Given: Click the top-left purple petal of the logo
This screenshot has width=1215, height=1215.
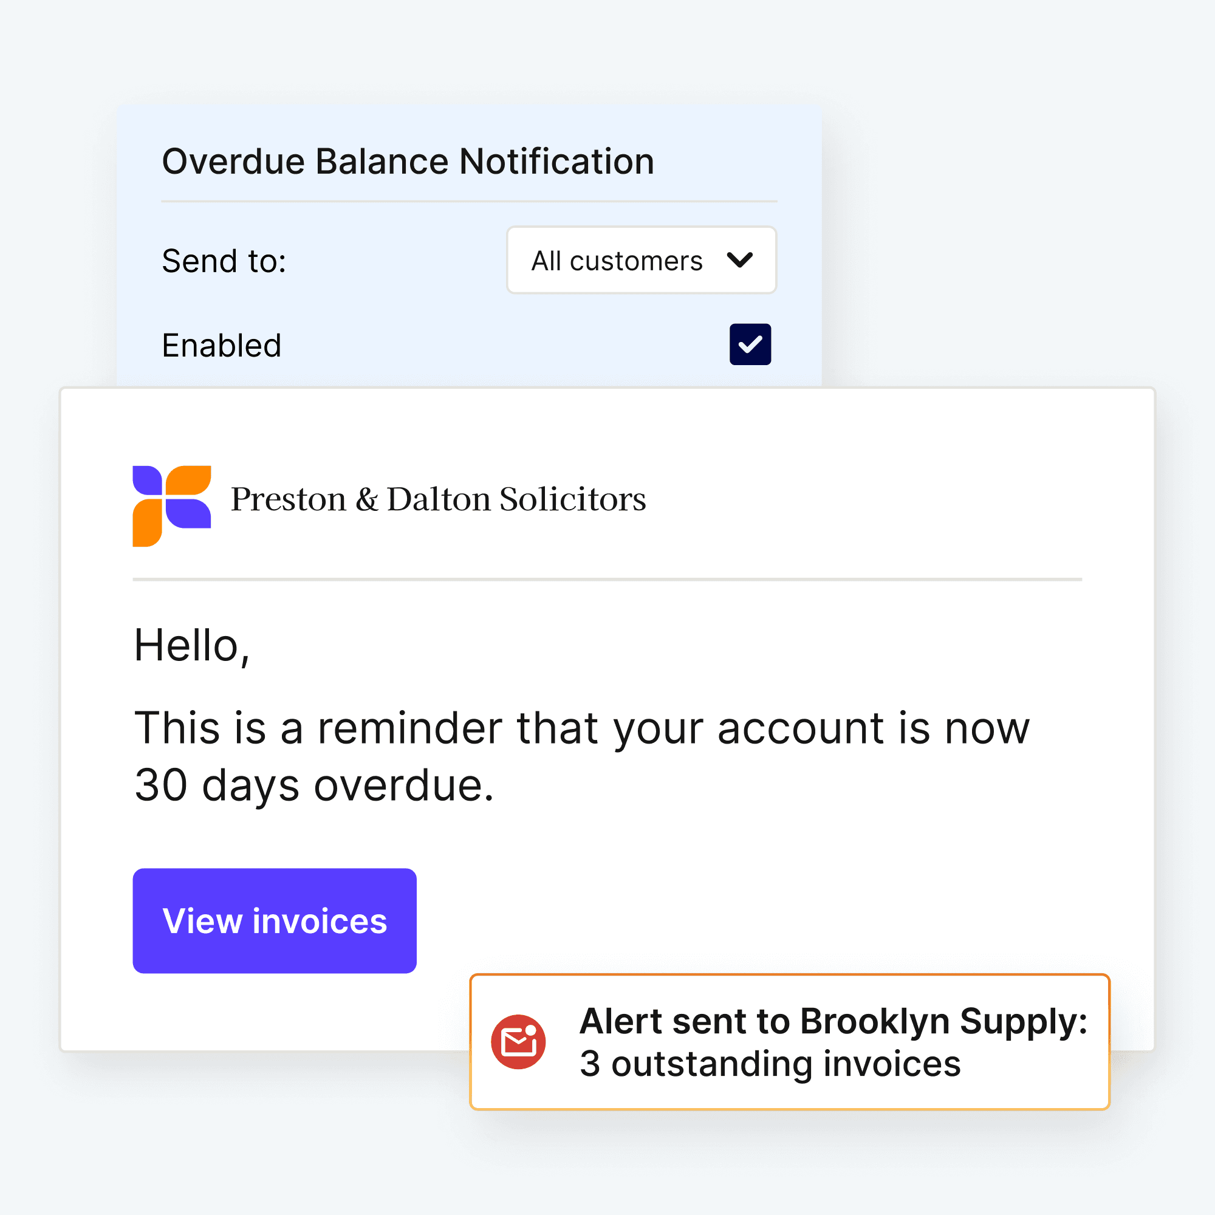Looking at the screenshot, I should coord(148,480).
